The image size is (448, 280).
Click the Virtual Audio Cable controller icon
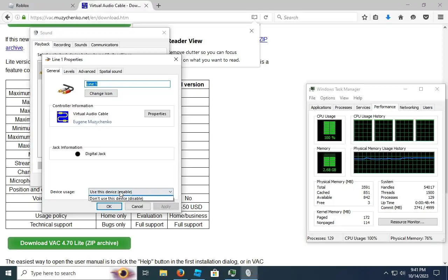click(63, 117)
